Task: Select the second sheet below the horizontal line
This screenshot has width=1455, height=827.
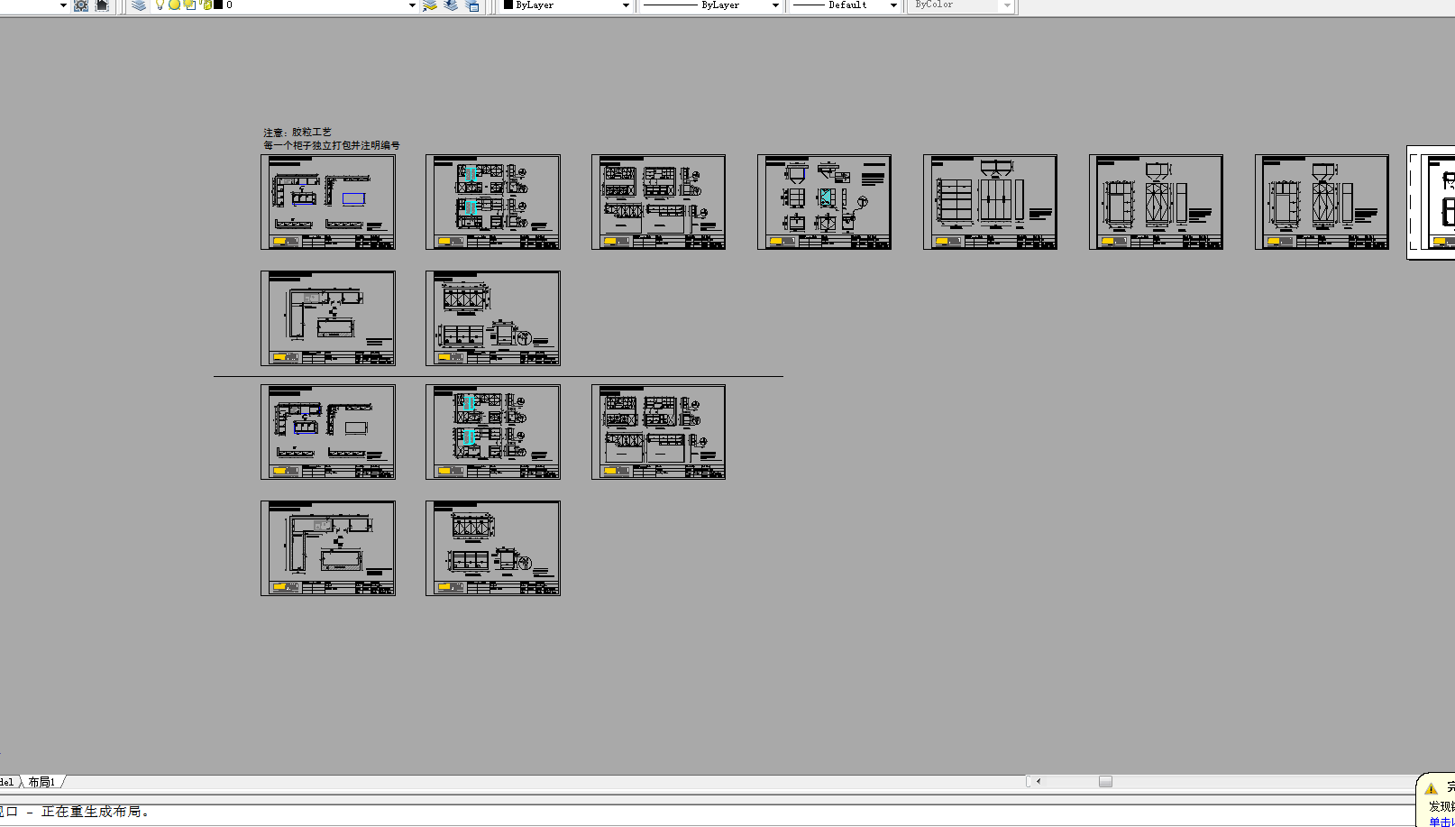Action: 493,432
